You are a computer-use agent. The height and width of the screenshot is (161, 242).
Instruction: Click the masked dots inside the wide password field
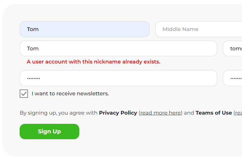coord(34,79)
